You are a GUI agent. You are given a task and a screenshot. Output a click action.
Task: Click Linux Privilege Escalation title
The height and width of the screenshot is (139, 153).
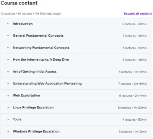(x=33, y=107)
